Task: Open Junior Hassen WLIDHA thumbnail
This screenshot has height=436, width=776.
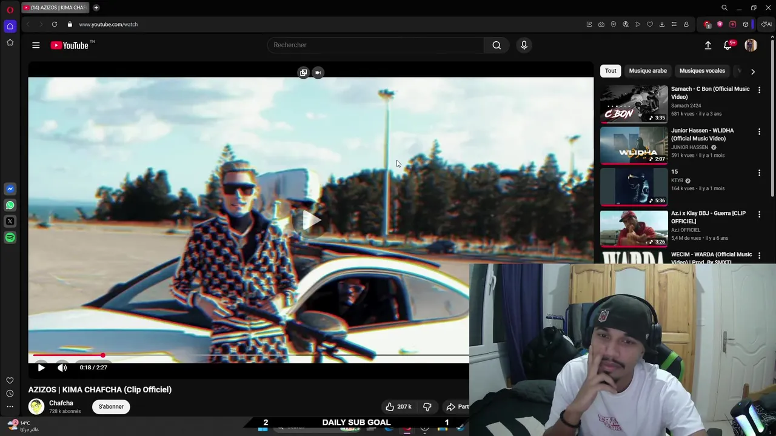Action: click(x=634, y=145)
